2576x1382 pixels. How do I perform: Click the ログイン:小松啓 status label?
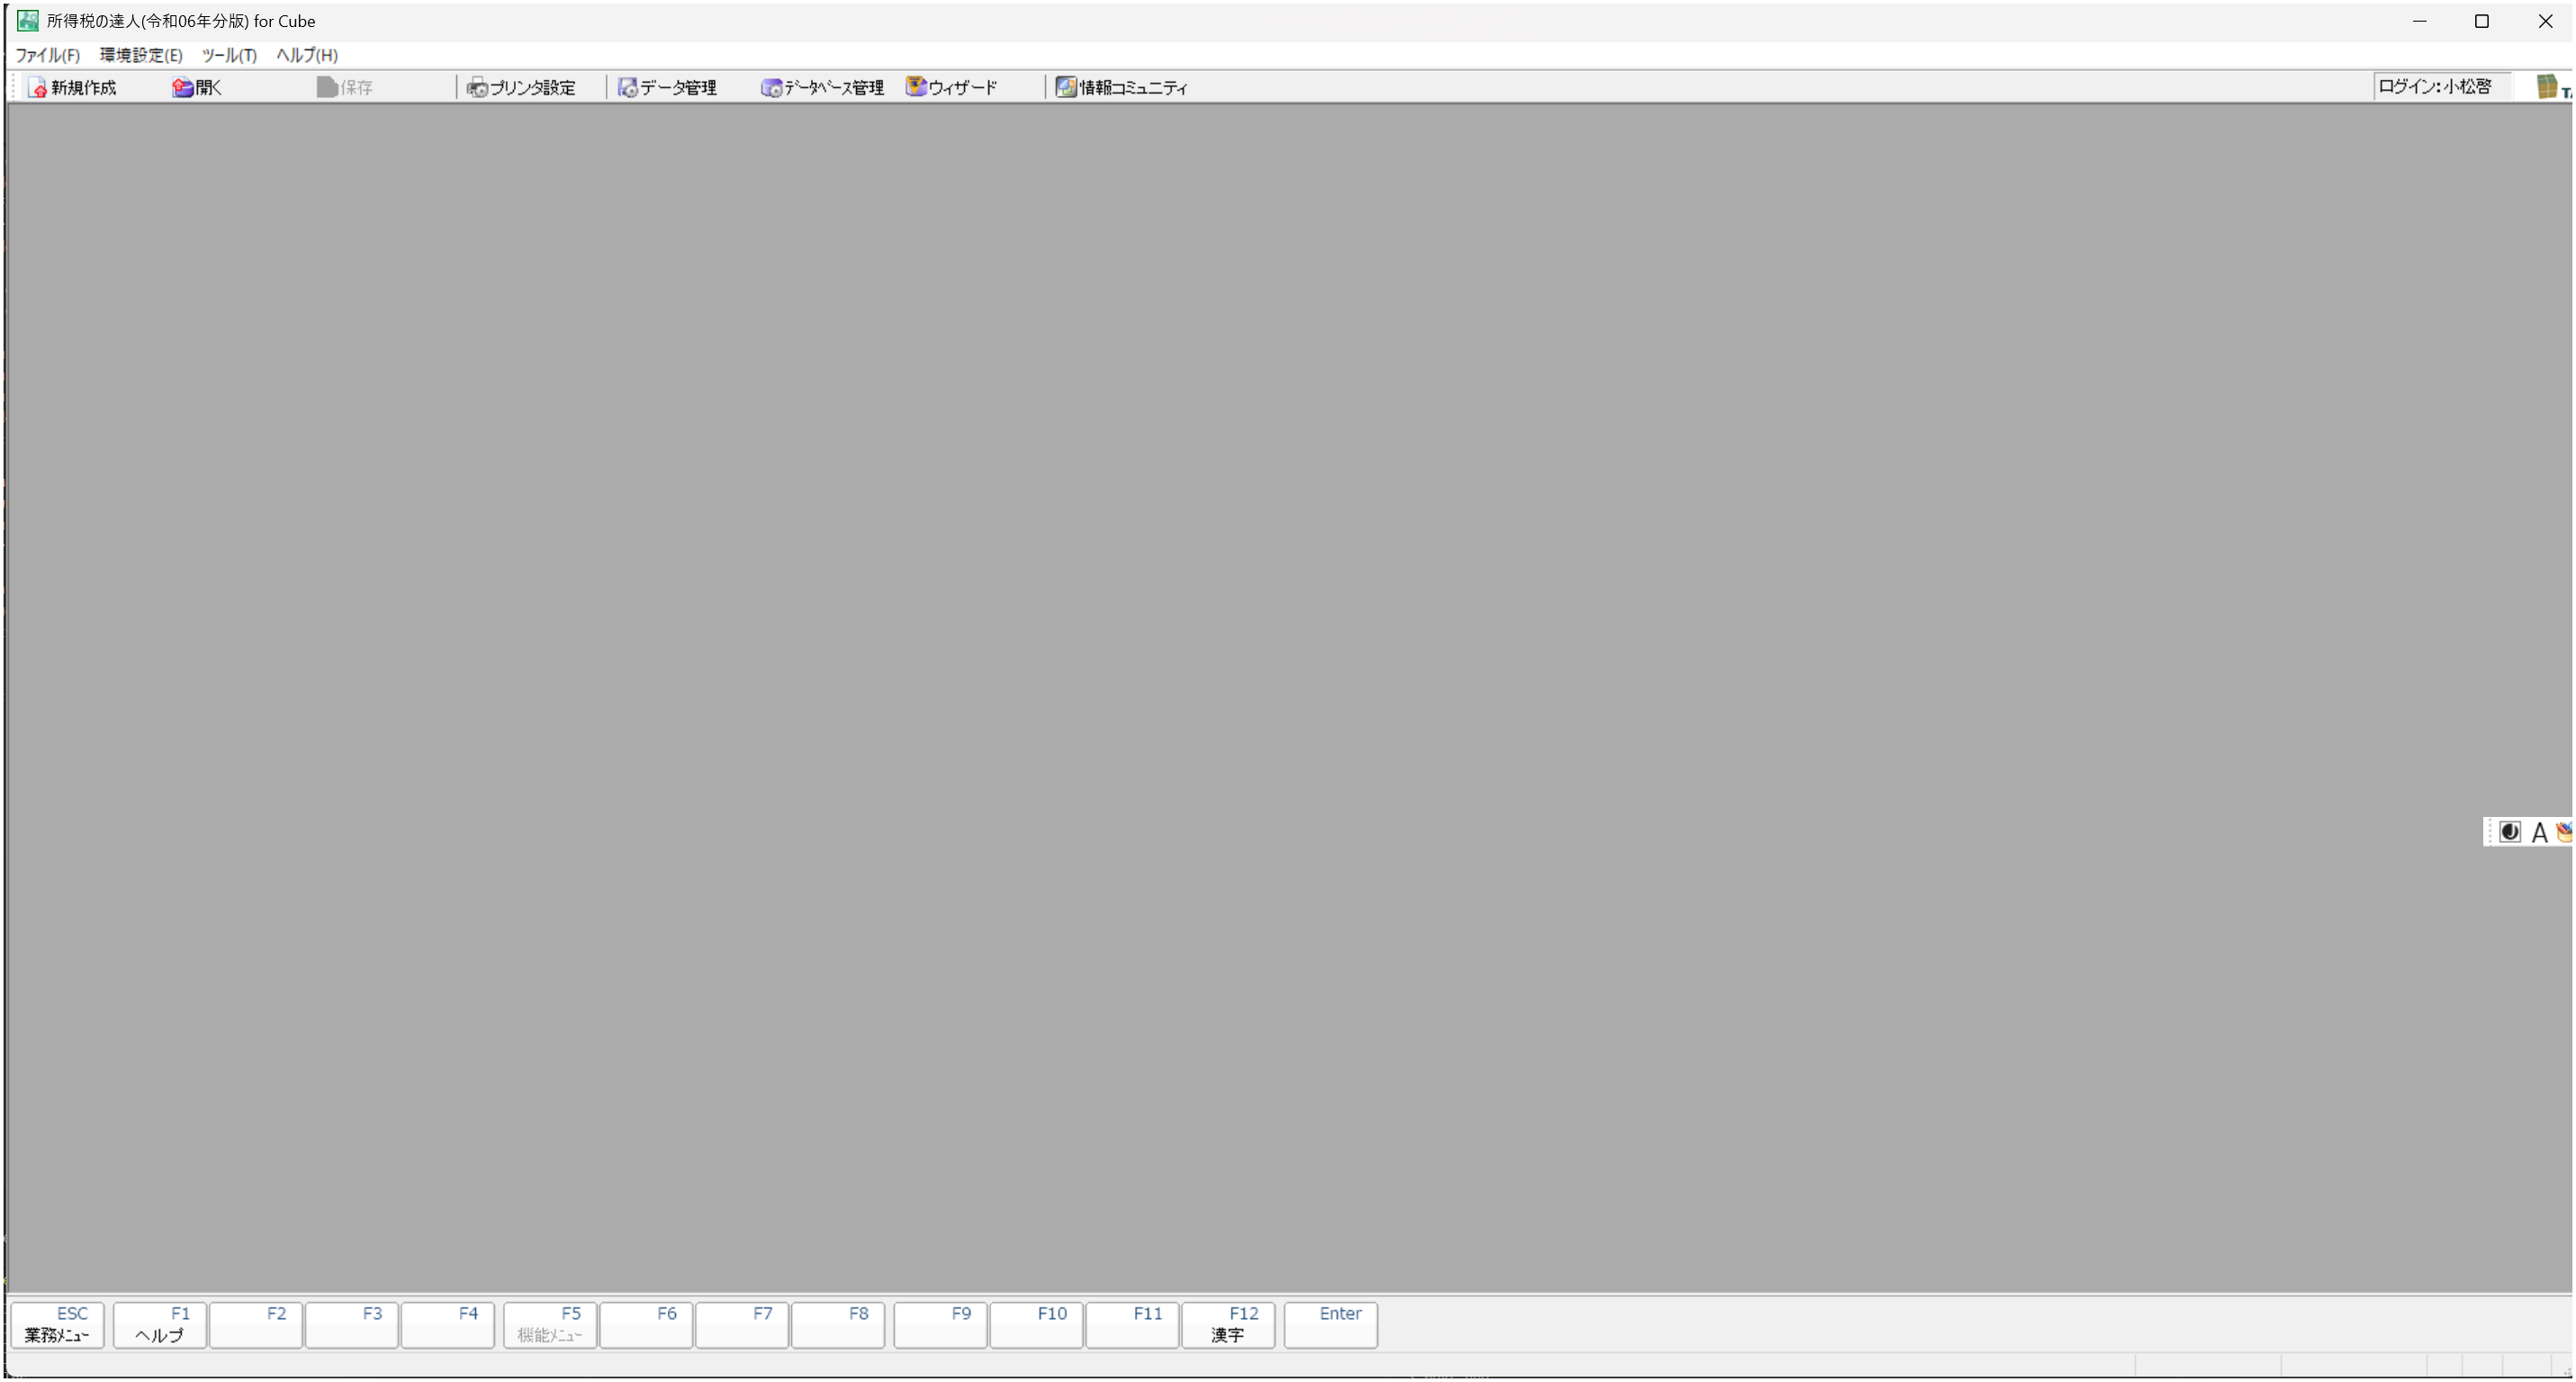[x=2435, y=87]
